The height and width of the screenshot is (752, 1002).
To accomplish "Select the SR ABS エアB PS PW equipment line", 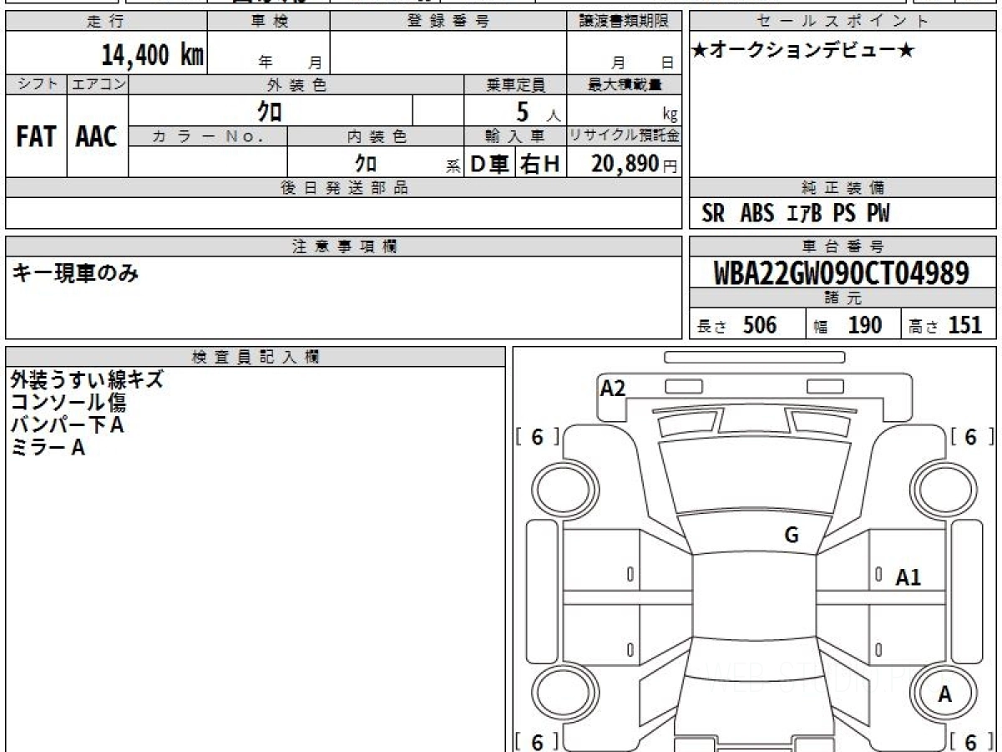I will coord(795,214).
